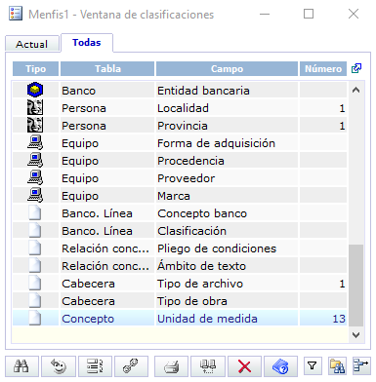Click the undo smiley arrow button
376x382 pixels.
tap(59, 366)
